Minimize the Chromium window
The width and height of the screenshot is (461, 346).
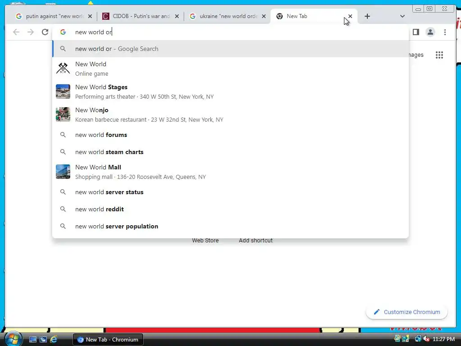click(418, 9)
